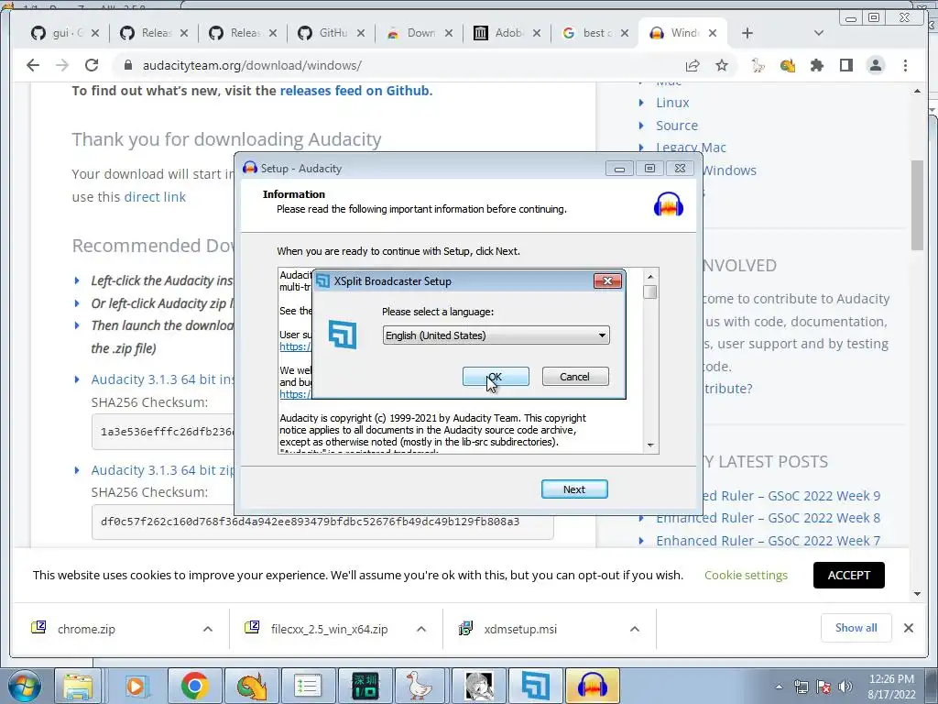Click the Audacity taskbar icon

coord(593,686)
